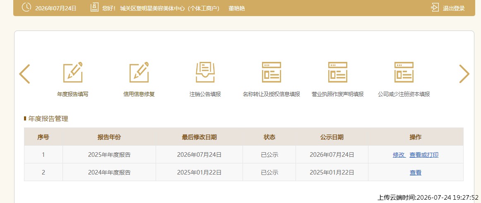Click 修改 link for 2025 report

[x=399, y=155]
